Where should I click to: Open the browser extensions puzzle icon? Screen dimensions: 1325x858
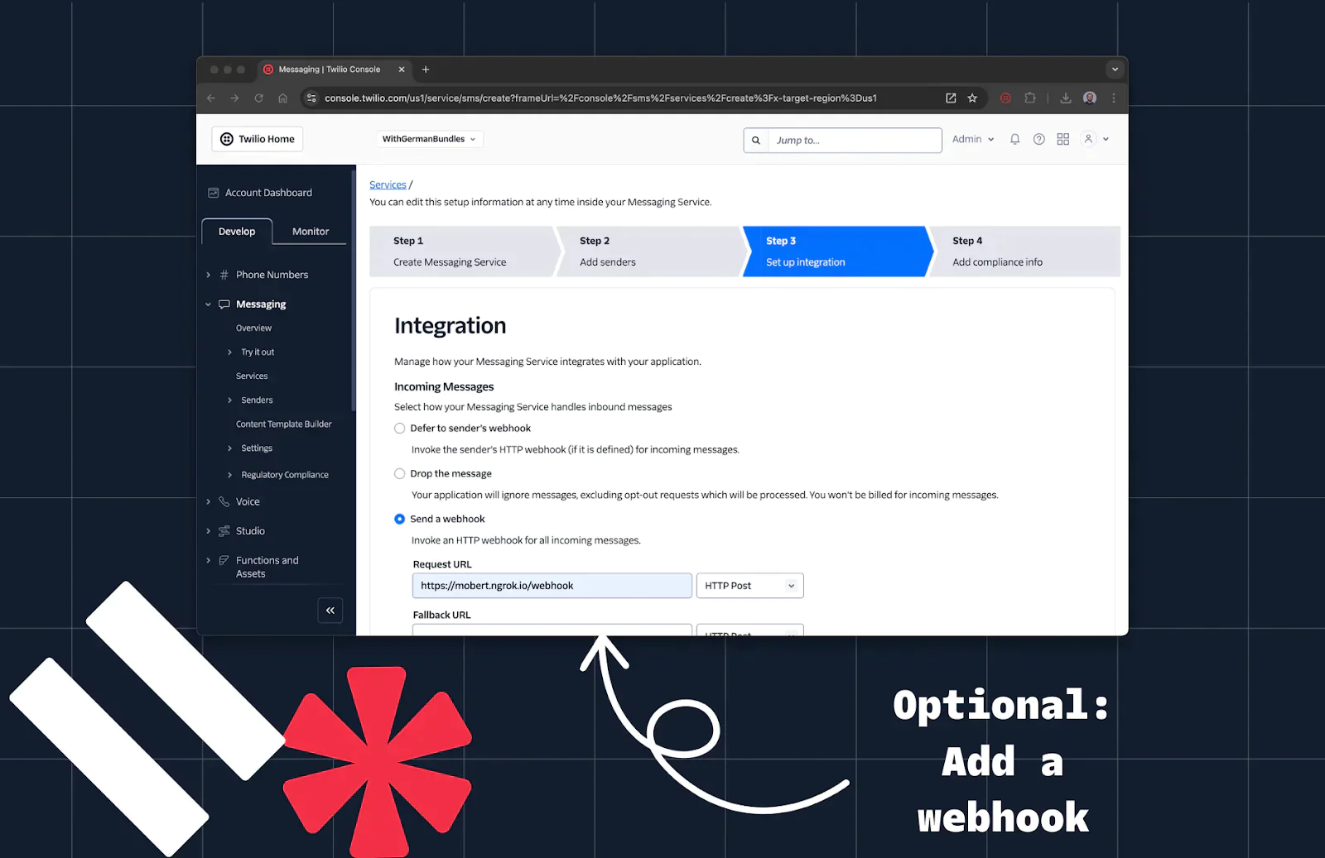(x=1029, y=98)
